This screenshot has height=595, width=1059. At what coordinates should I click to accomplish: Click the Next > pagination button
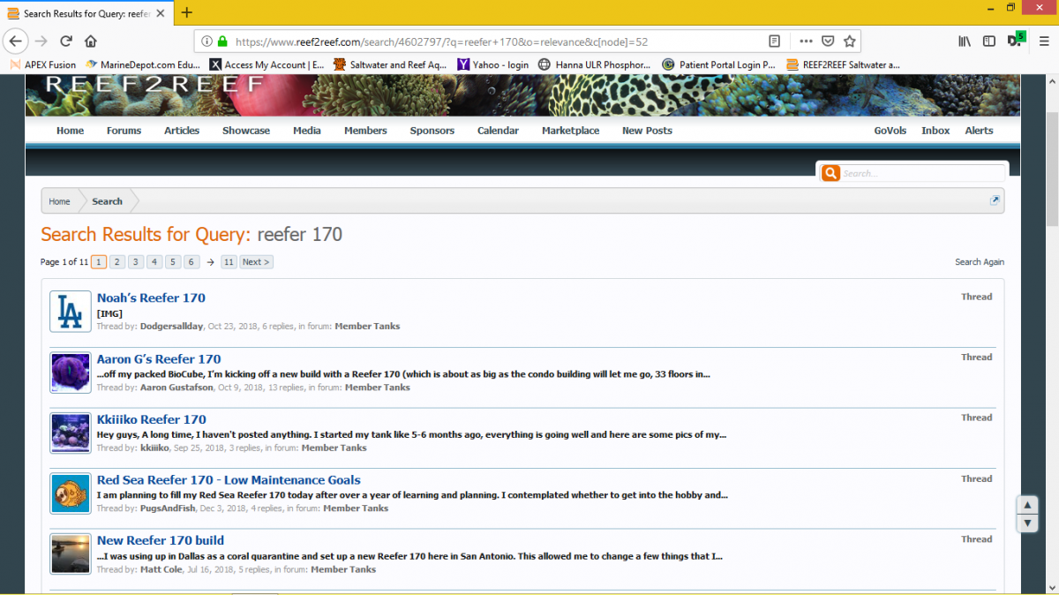point(256,262)
